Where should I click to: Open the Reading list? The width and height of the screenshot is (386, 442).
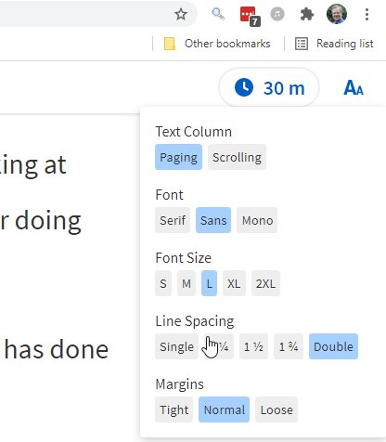[x=334, y=44]
